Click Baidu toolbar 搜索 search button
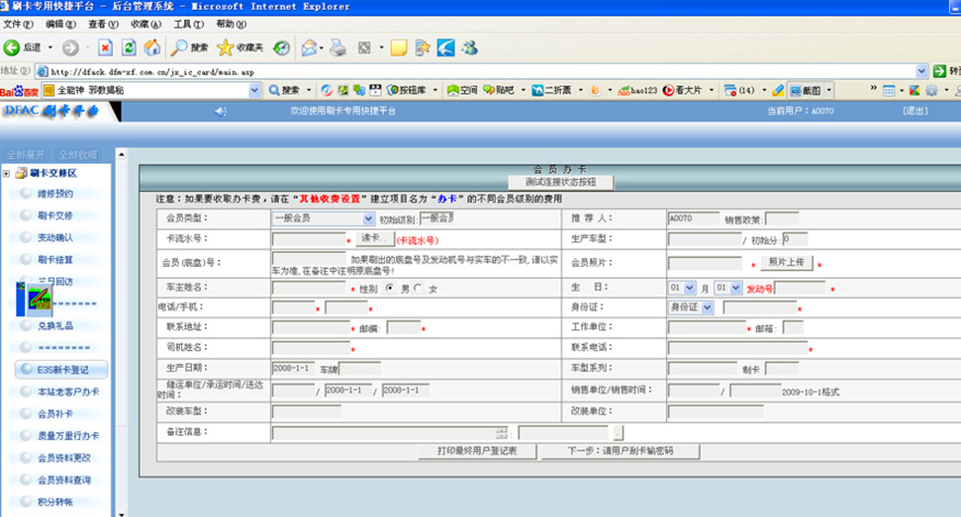This screenshot has height=517, width=961. (284, 91)
